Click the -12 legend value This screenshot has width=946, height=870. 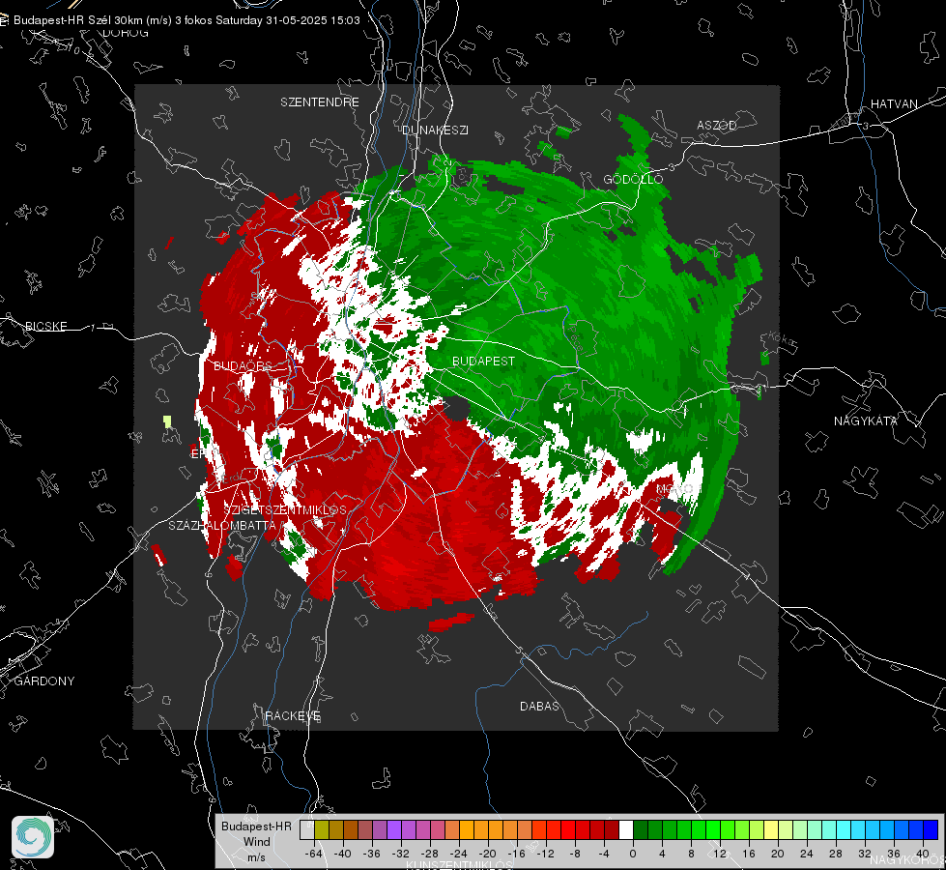coord(545,854)
